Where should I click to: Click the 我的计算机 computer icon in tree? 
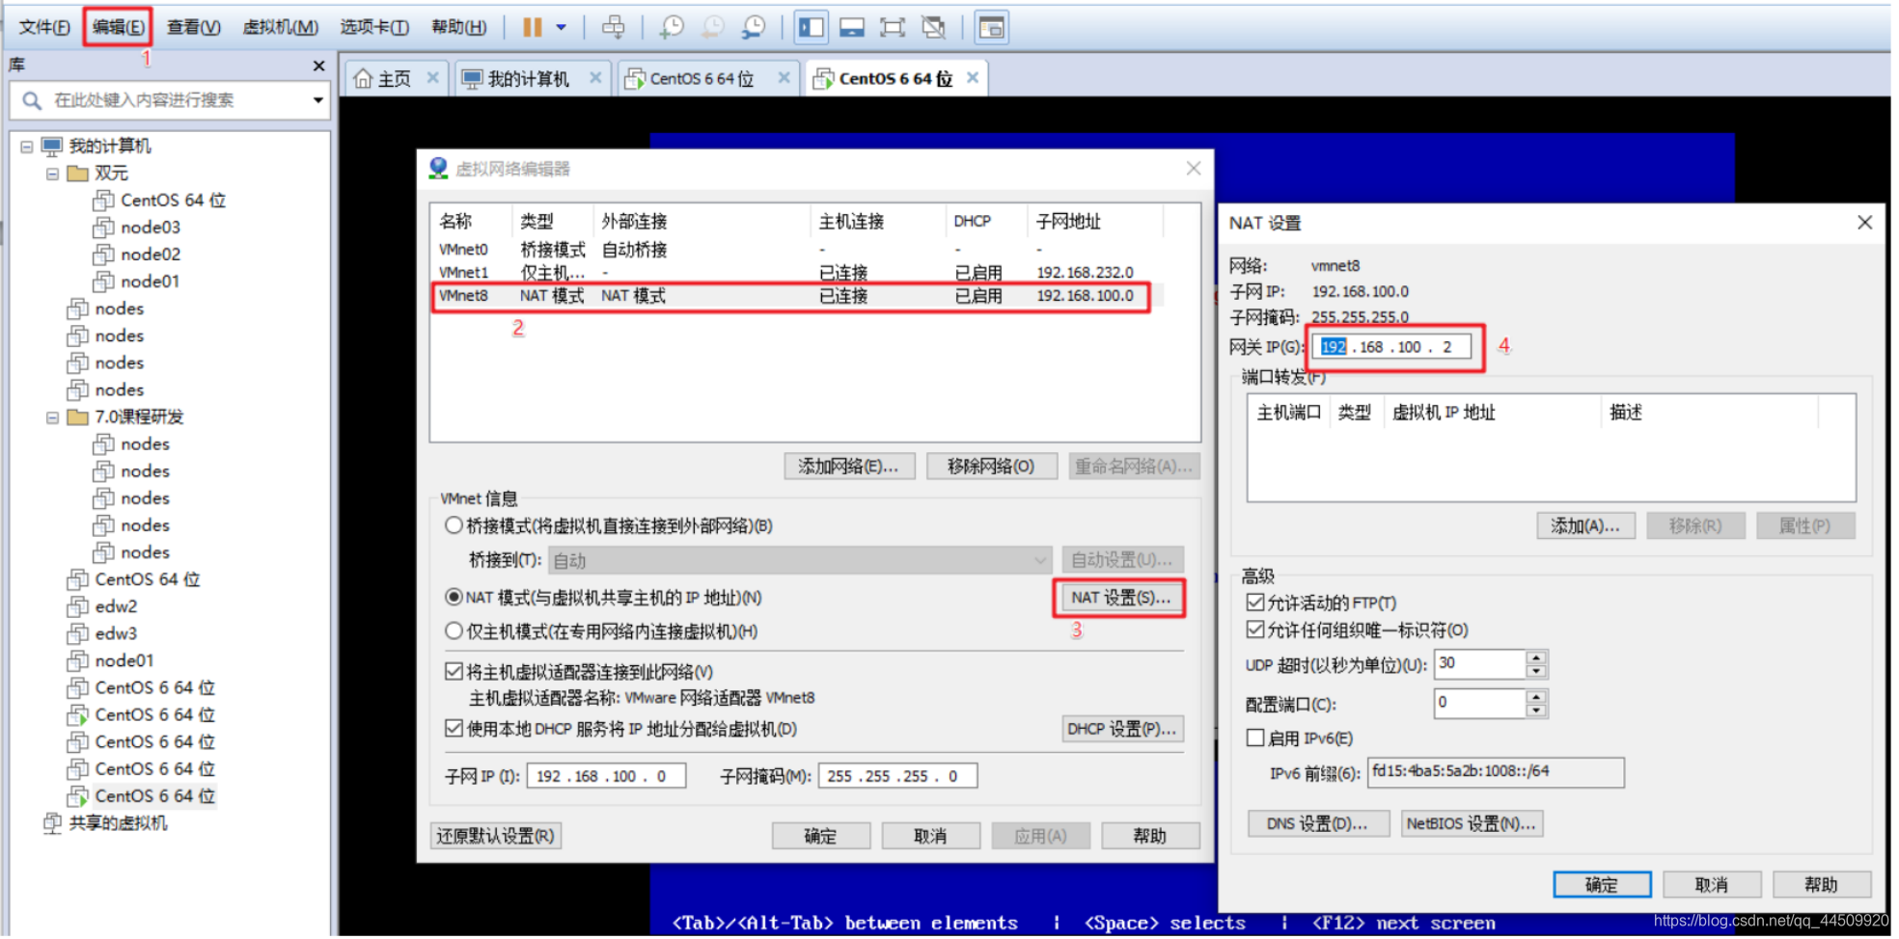pos(52,147)
